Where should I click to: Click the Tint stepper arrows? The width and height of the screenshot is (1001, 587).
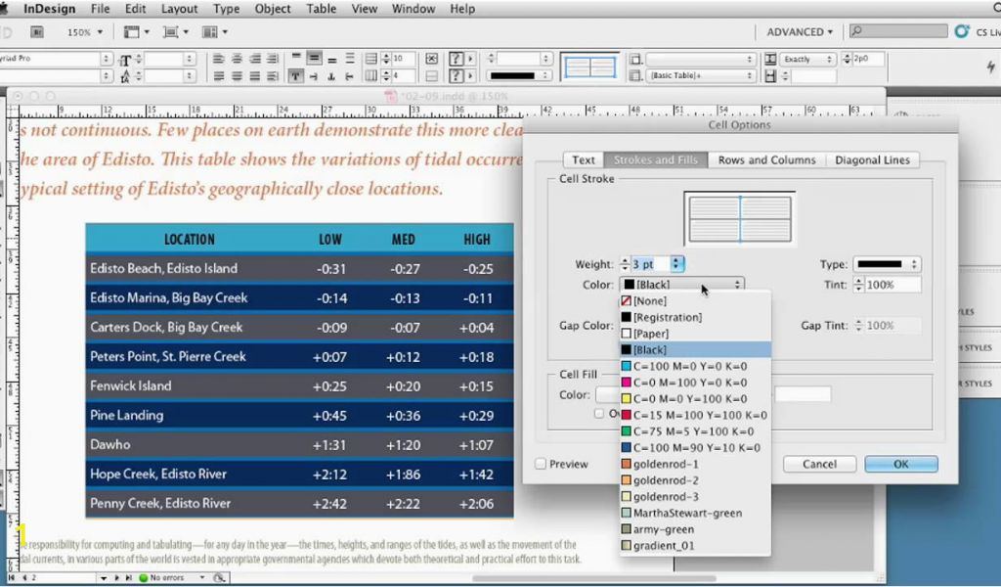[x=858, y=285]
